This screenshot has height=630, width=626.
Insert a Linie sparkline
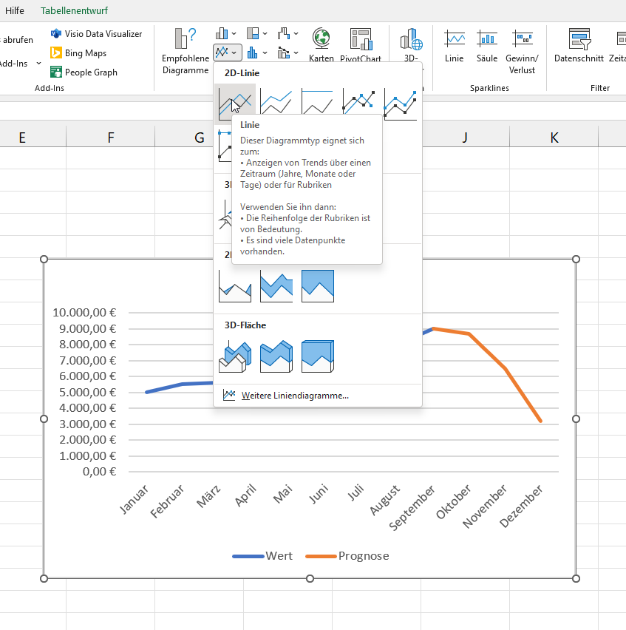click(x=454, y=46)
